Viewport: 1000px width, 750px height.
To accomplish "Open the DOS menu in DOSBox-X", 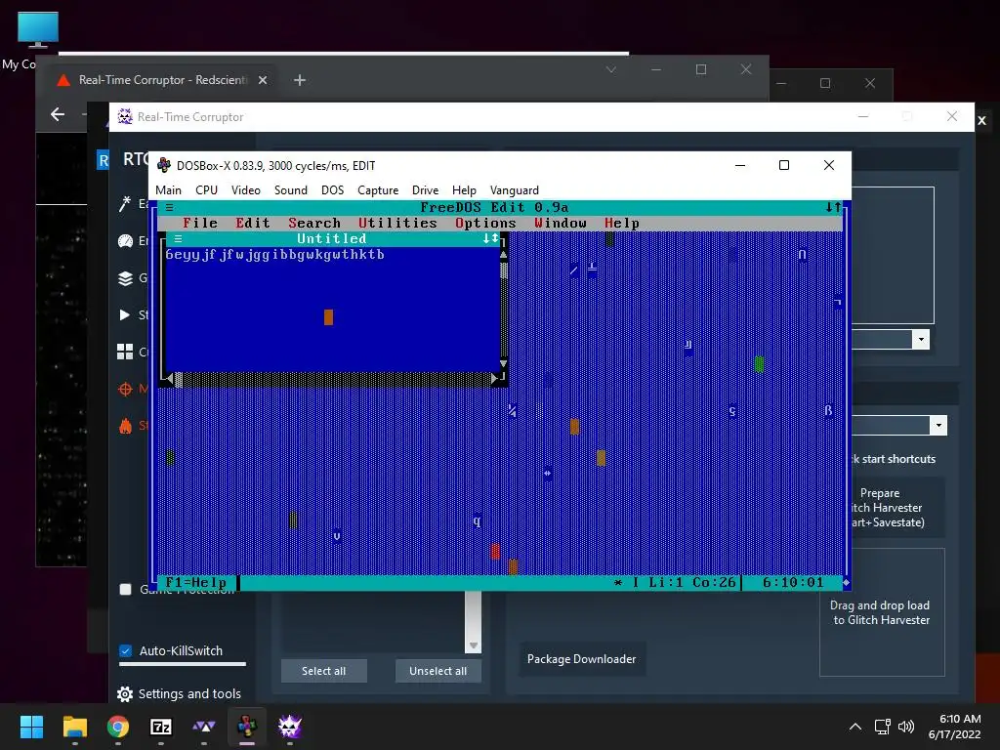I will coord(332,190).
